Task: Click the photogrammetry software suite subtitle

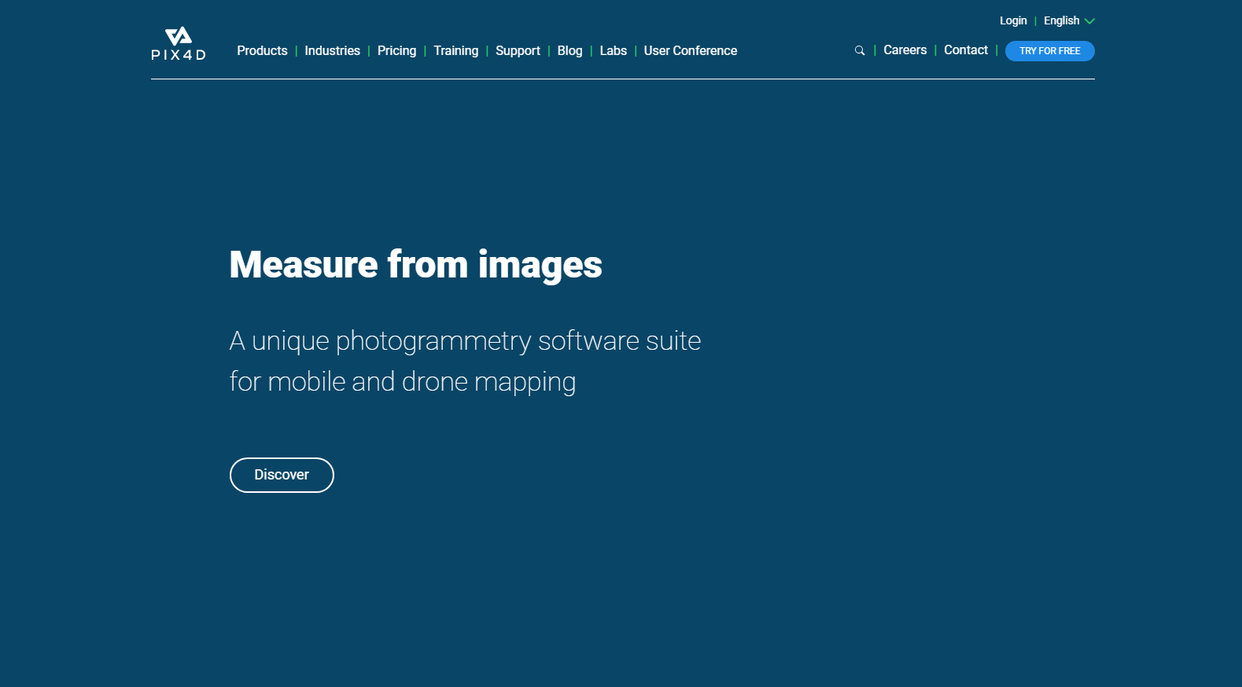Action: pyautogui.click(x=465, y=361)
